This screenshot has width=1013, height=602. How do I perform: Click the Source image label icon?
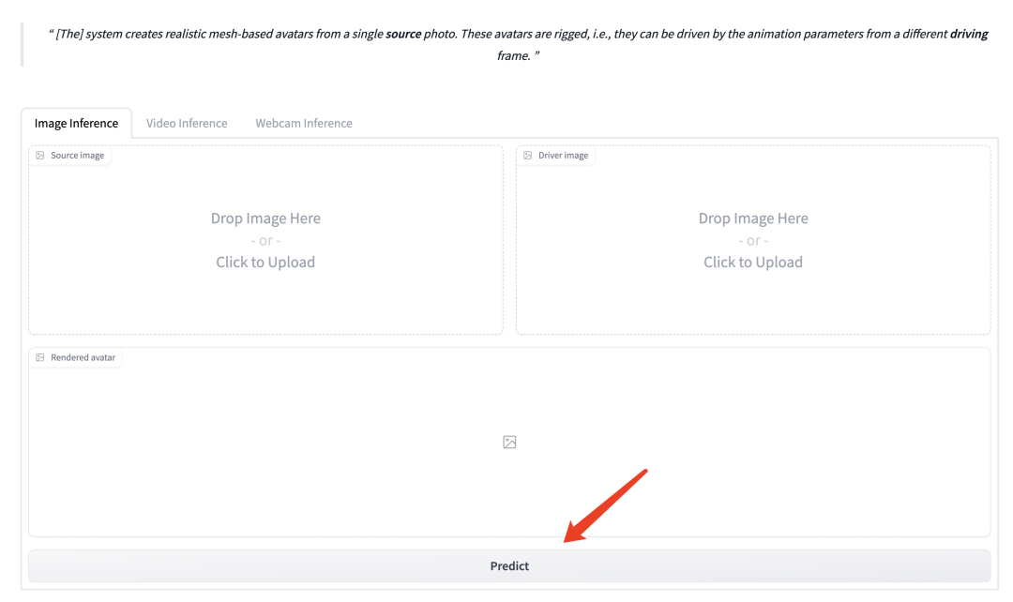pyautogui.click(x=39, y=156)
